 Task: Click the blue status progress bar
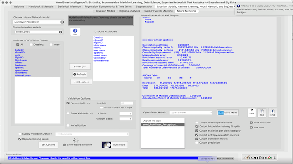coord(103,158)
